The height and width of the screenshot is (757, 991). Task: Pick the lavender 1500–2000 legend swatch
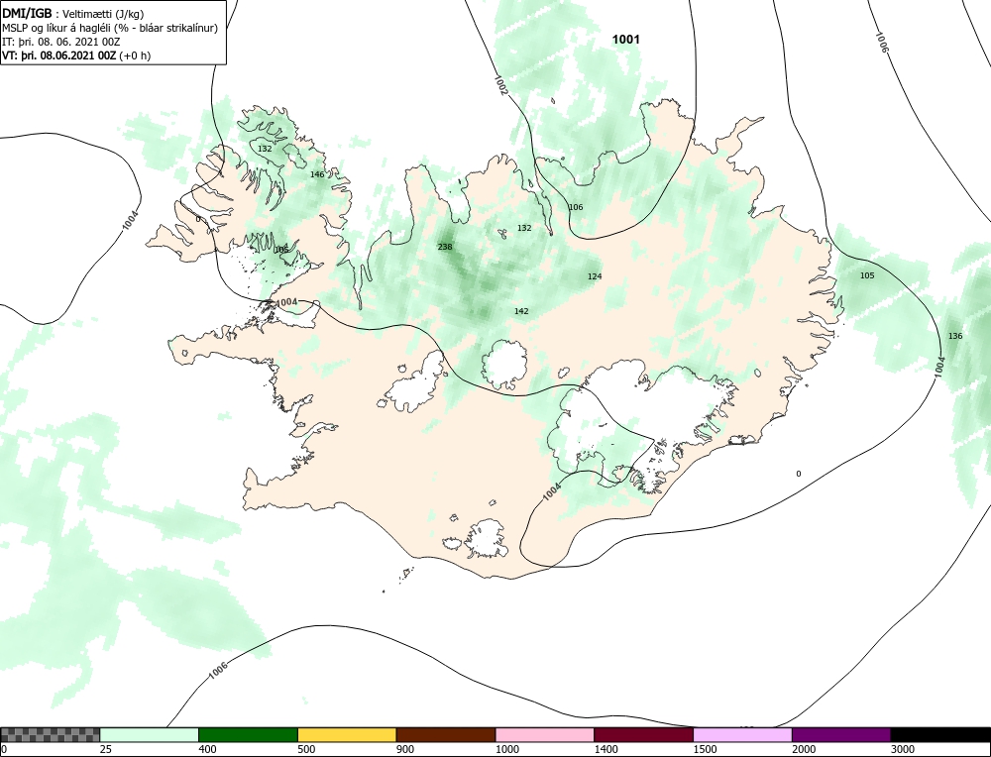click(x=742, y=735)
